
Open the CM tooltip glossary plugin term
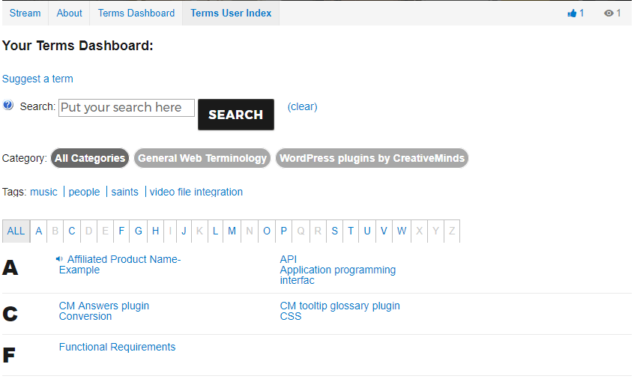[339, 306]
